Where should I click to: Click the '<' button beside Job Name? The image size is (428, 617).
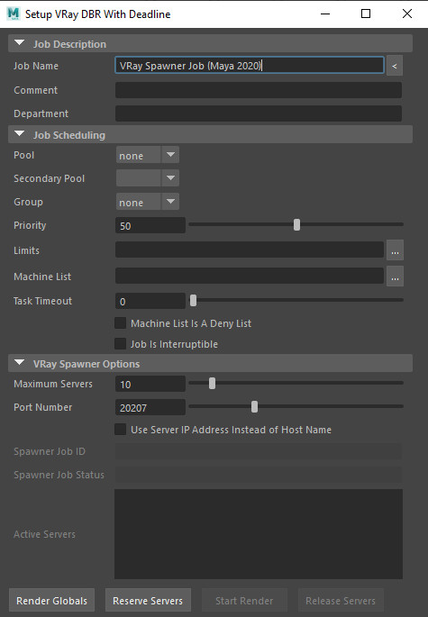395,66
